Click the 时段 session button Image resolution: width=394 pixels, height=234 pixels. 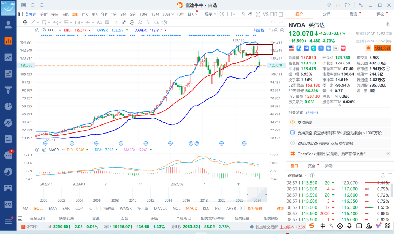pos(280,209)
